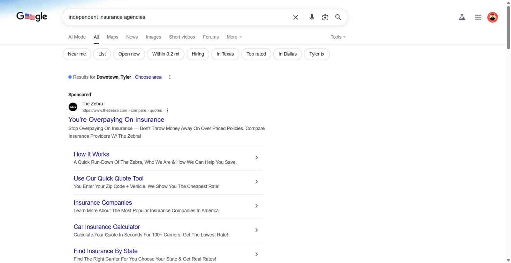Open the How It Works sitelink
This screenshot has height=263, width=511.
(91, 154)
